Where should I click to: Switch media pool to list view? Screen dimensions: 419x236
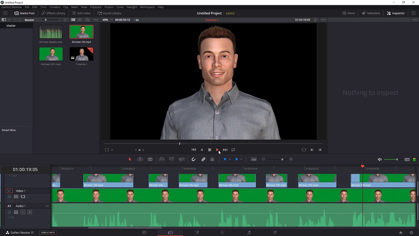(80, 20)
